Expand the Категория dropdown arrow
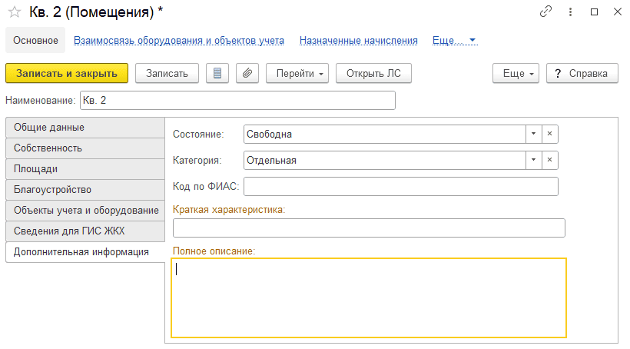 (x=533, y=160)
